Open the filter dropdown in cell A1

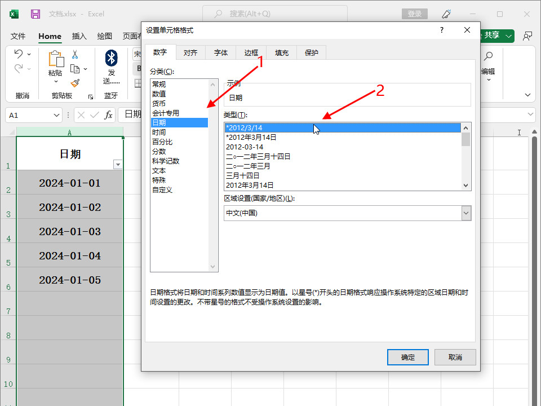pos(118,164)
